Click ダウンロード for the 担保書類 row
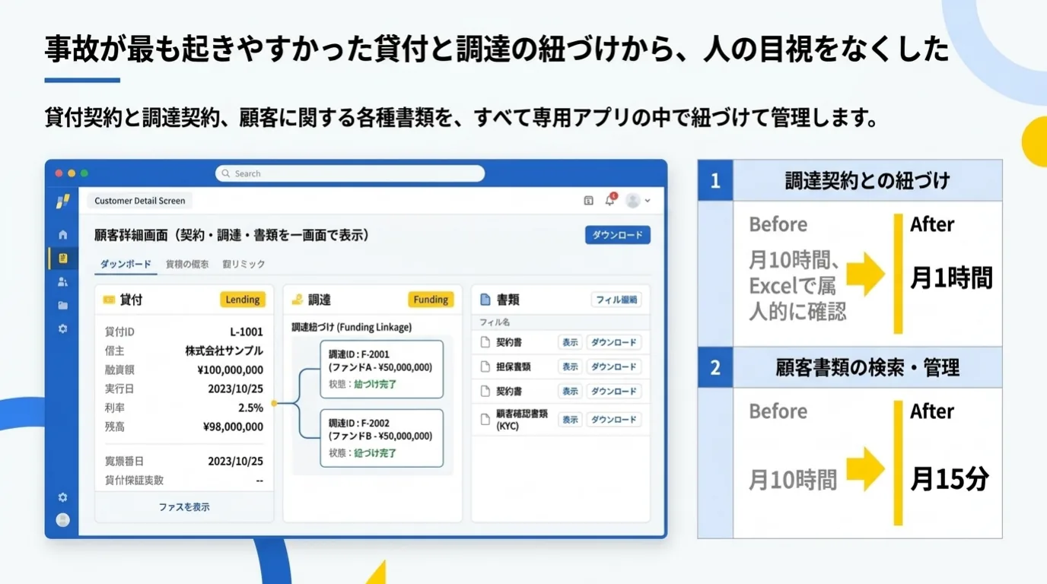This screenshot has width=1047, height=584. (x=614, y=367)
